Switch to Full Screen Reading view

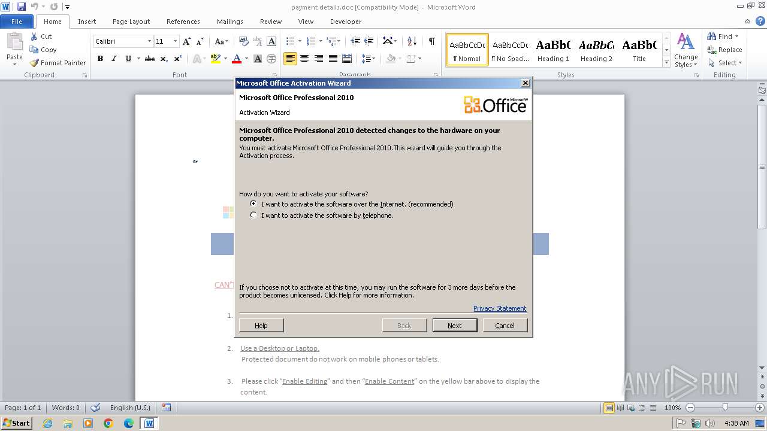[620, 408]
